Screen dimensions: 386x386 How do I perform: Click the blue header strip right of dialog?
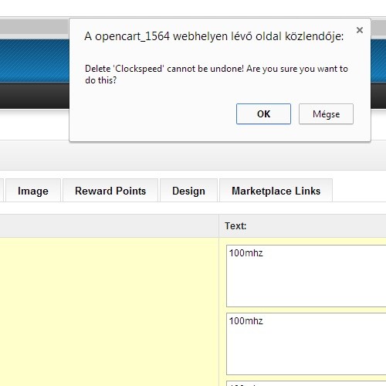378,61
